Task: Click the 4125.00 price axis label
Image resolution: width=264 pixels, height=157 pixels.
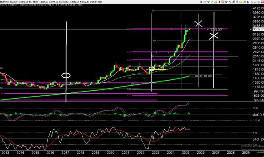Action: (x=258, y=8)
